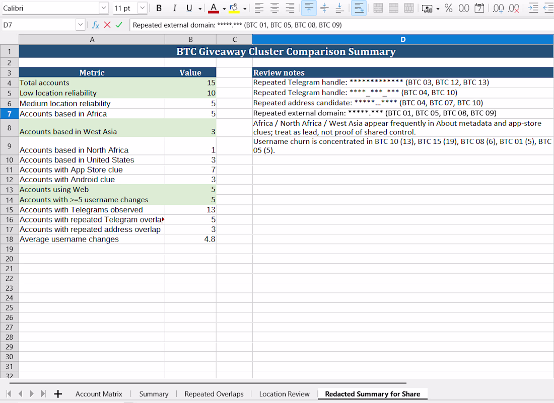Align cell text to the top
554x403 pixels.
(x=309, y=8)
